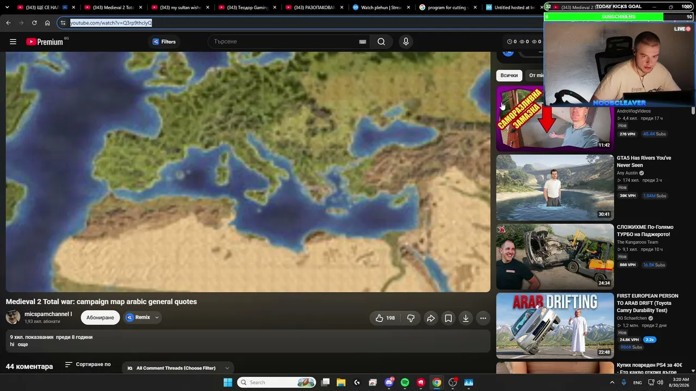
Task: Like the video with 198 likes
Action: (x=385, y=318)
